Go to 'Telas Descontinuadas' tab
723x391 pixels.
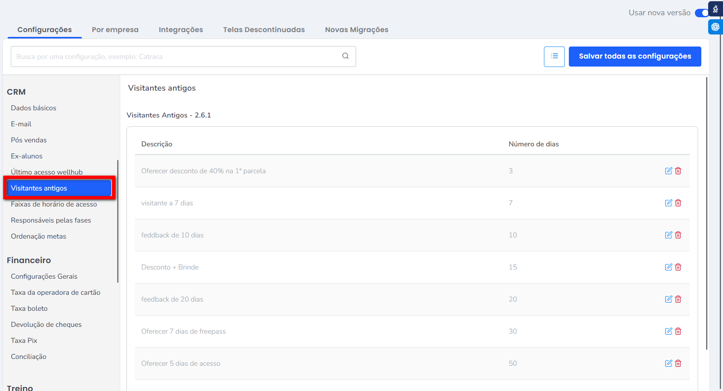[x=264, y=30]
